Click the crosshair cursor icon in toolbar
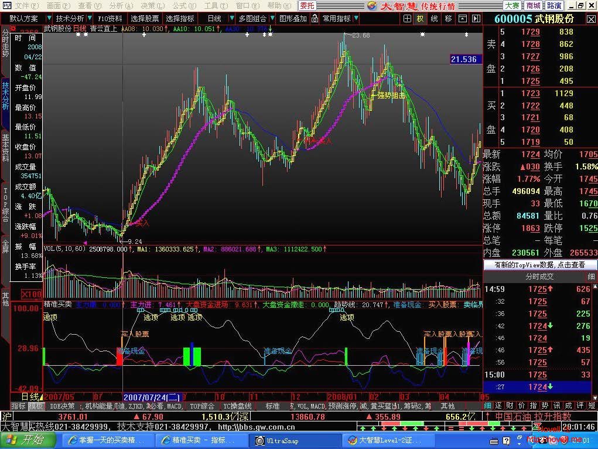598x449 pixels. [407, 18]
